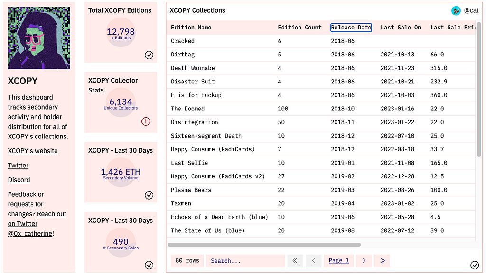The height and width of the screenshot is (276, 486).
Task: Sort by Edition Name column header
Action: click(191, 28)
